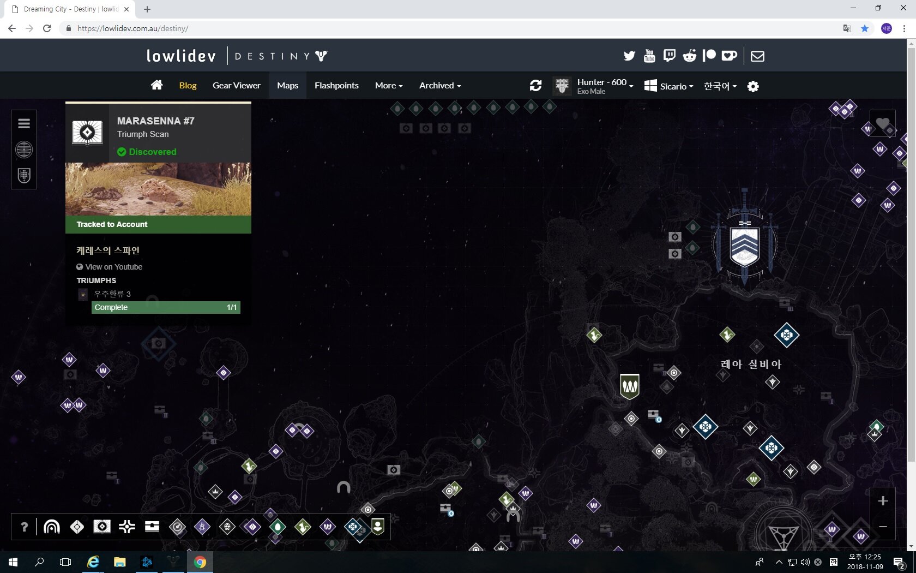Select the blue cube marker above 레아 실비아
Viewport: 916px width, 573px height.
tap(786, 335)
